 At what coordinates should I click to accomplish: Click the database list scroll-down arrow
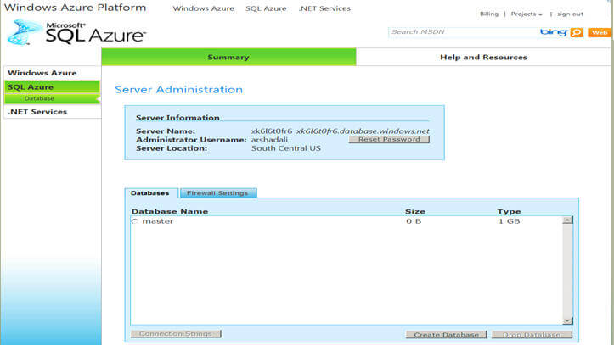[x=567, y=320]
